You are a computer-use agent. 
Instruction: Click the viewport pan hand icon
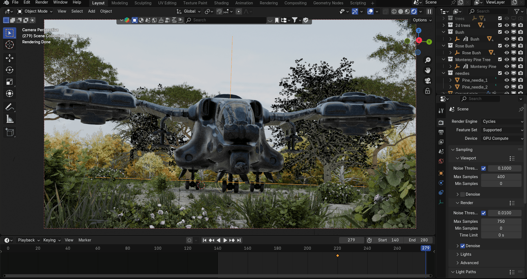(x=428, y=70)
